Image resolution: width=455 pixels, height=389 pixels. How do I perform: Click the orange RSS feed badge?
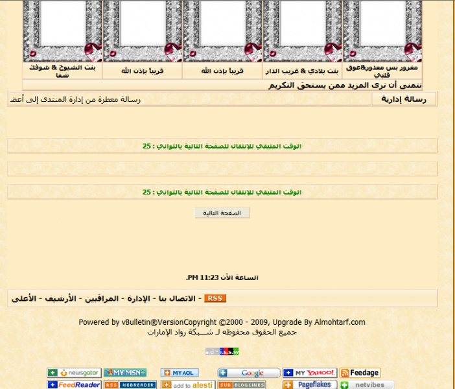(215, 298)
